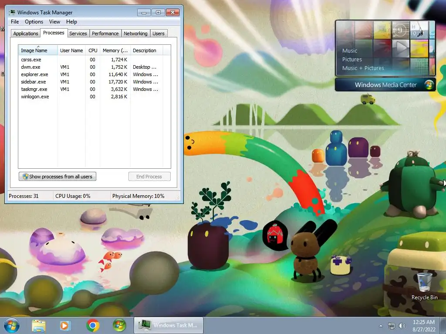Image resolution: width=446 pixels, height=334 pixels.
Task: Click the play arrow tile in gadget
Action: tap(401, 48)
